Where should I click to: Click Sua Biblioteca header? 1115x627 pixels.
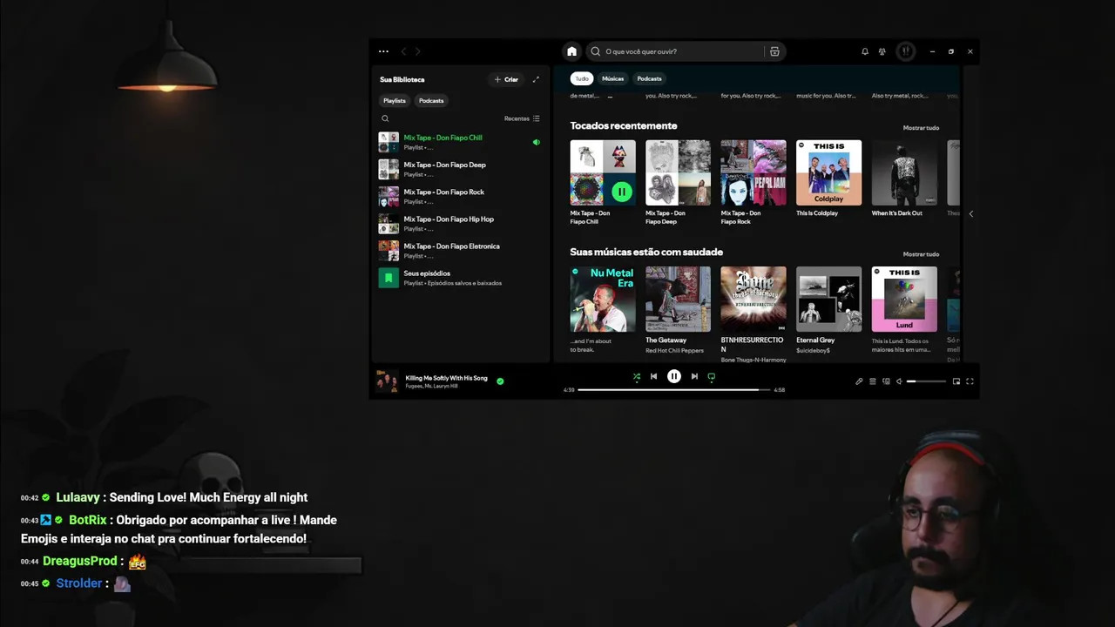click(x=402, y=79)
